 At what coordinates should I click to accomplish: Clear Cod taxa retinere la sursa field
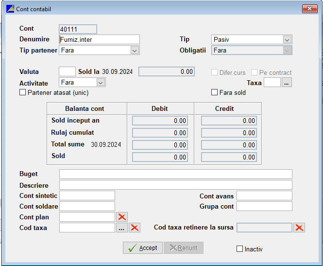click(299, 228)
